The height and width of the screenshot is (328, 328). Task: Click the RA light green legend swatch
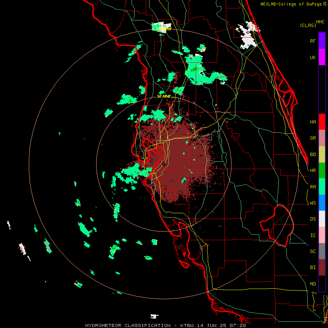[322, 187]
